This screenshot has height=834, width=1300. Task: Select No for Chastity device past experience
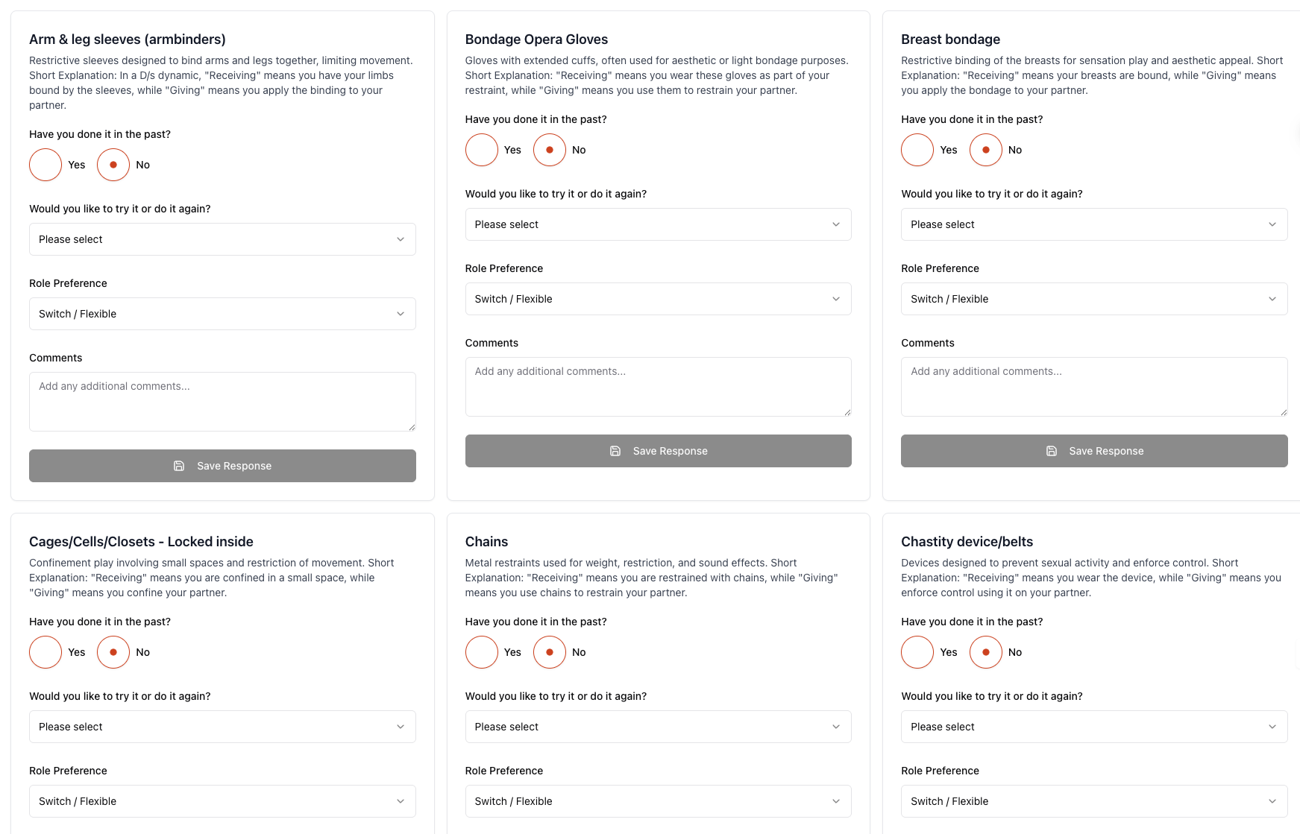click(985, 651)
